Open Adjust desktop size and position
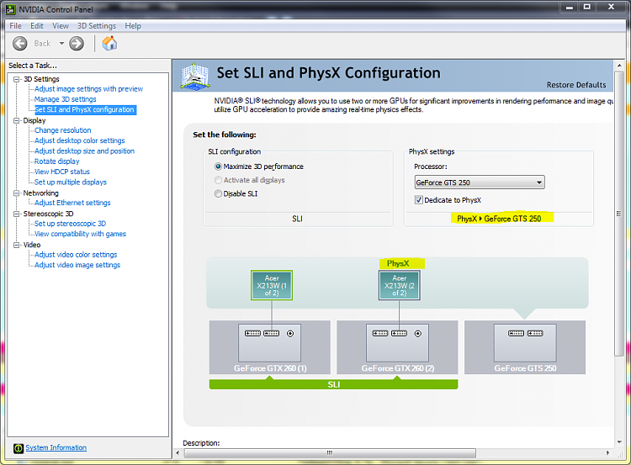The height and width of the screenshot is (465, 631). (x=84, y=151)
